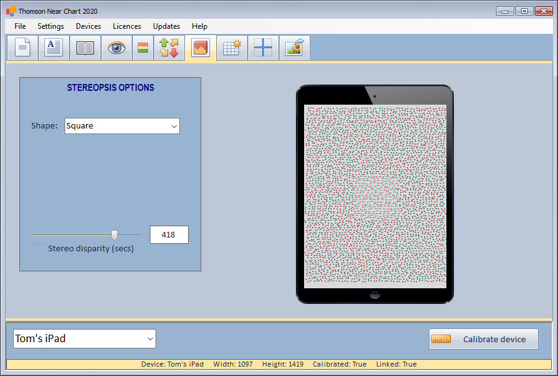Screen dimensions: 558x376
Task: Expand the Shape dropdown showing Square
Action: click(x=122, y=126)
